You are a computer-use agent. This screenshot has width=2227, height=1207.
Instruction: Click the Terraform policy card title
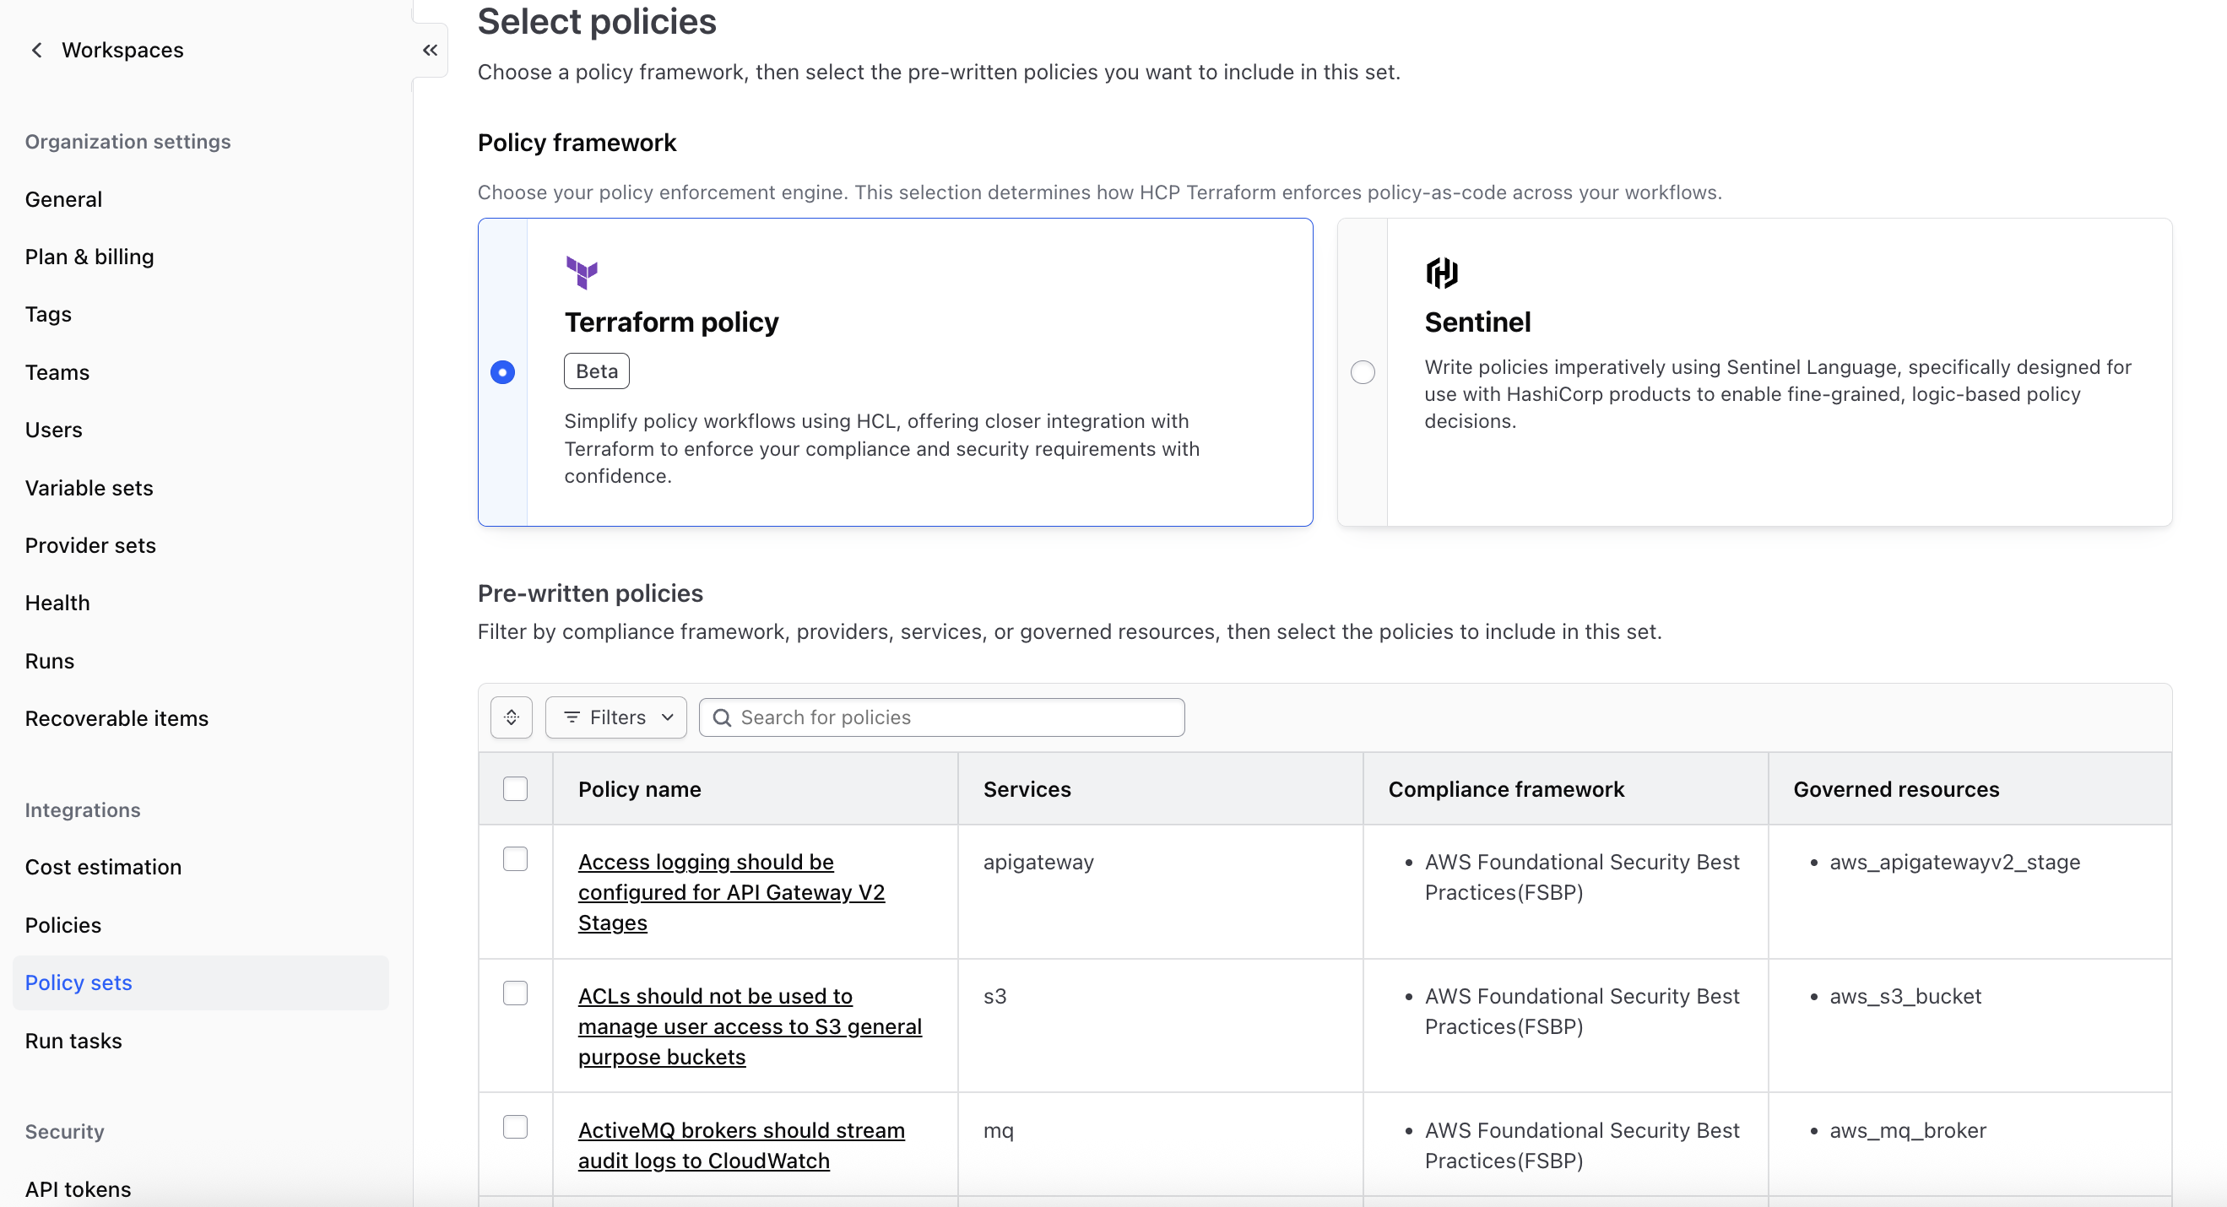(672, 322)
